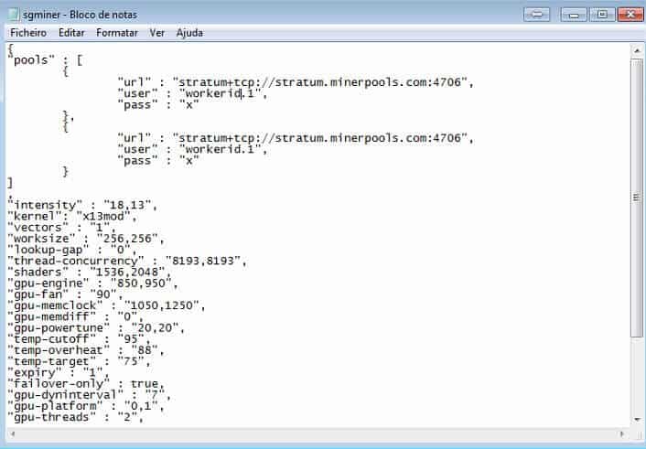Click the "worksize" : "256,256" line

pyautogui.click(x=86, y=238)
